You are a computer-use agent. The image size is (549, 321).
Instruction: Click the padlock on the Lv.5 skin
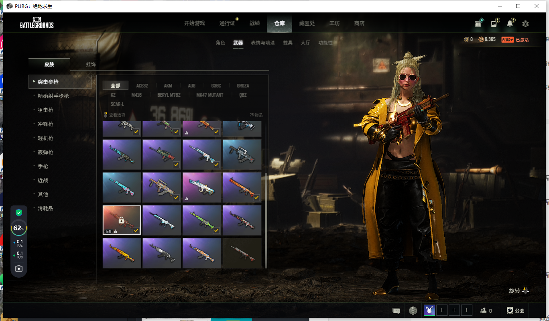[x=121, y=219]
